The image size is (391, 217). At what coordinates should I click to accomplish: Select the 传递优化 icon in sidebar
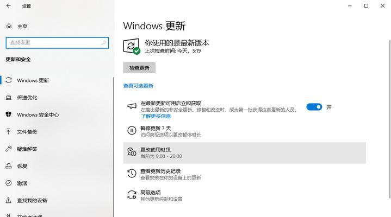9,97
